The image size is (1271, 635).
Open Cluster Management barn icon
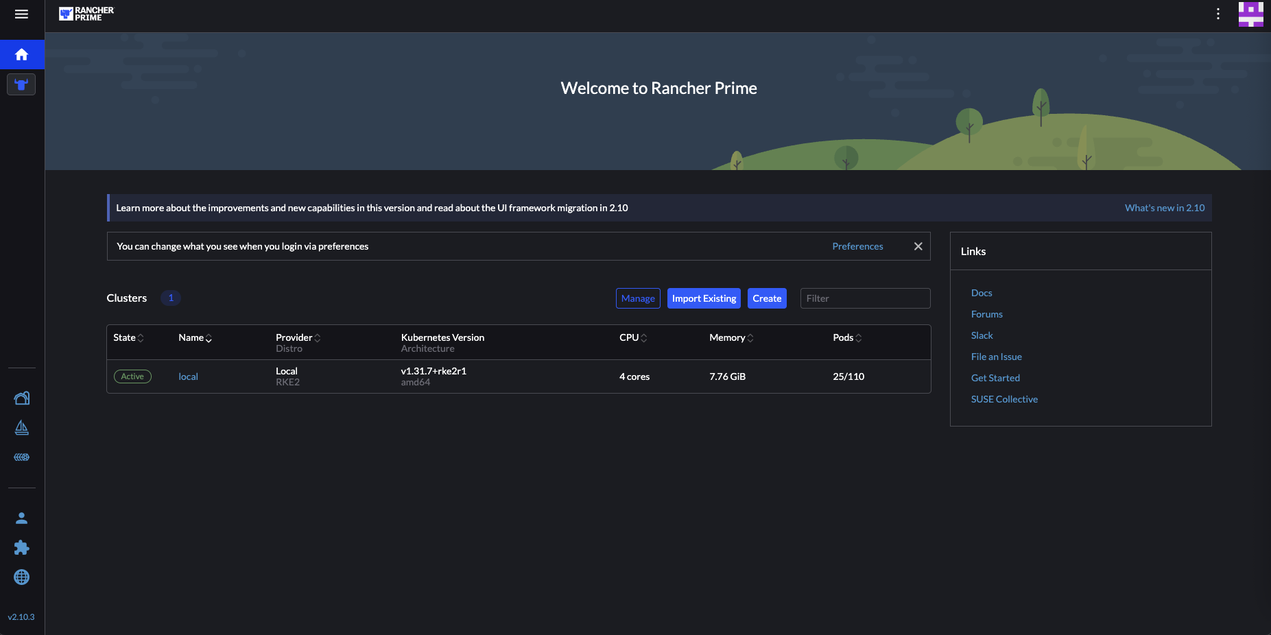click(22, 398)
